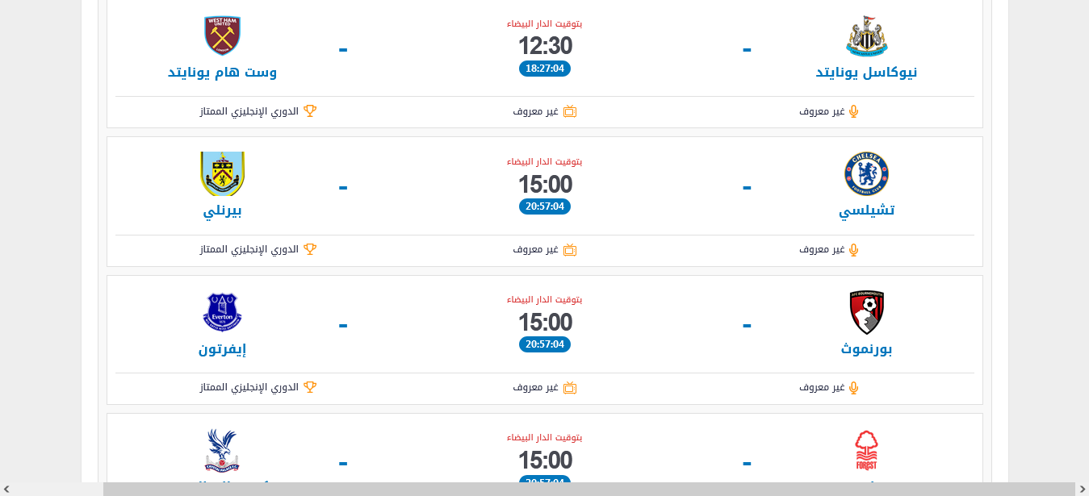The width and height of the screenshot is (1089, 496).
Task: Click the Everton club crest
Action: click(x=222, y=312)
